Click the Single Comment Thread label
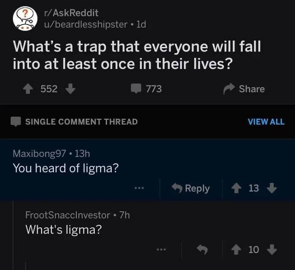The width and height of the screenshot is (295, 270). (81, 122)
